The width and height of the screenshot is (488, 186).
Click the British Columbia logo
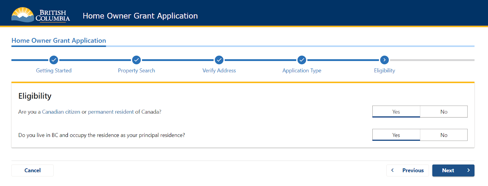click(41, 15)
